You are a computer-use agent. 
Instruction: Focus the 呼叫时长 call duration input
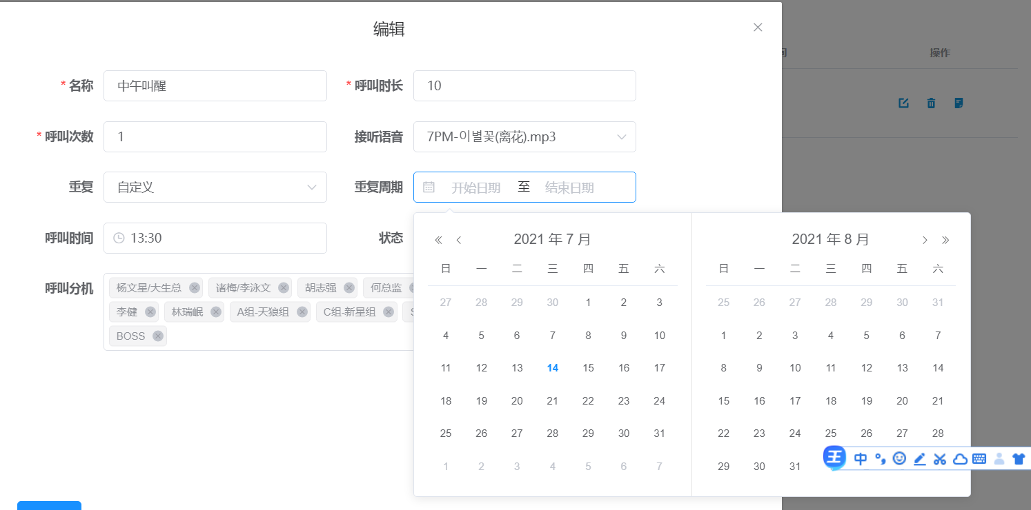click(524, 86)
